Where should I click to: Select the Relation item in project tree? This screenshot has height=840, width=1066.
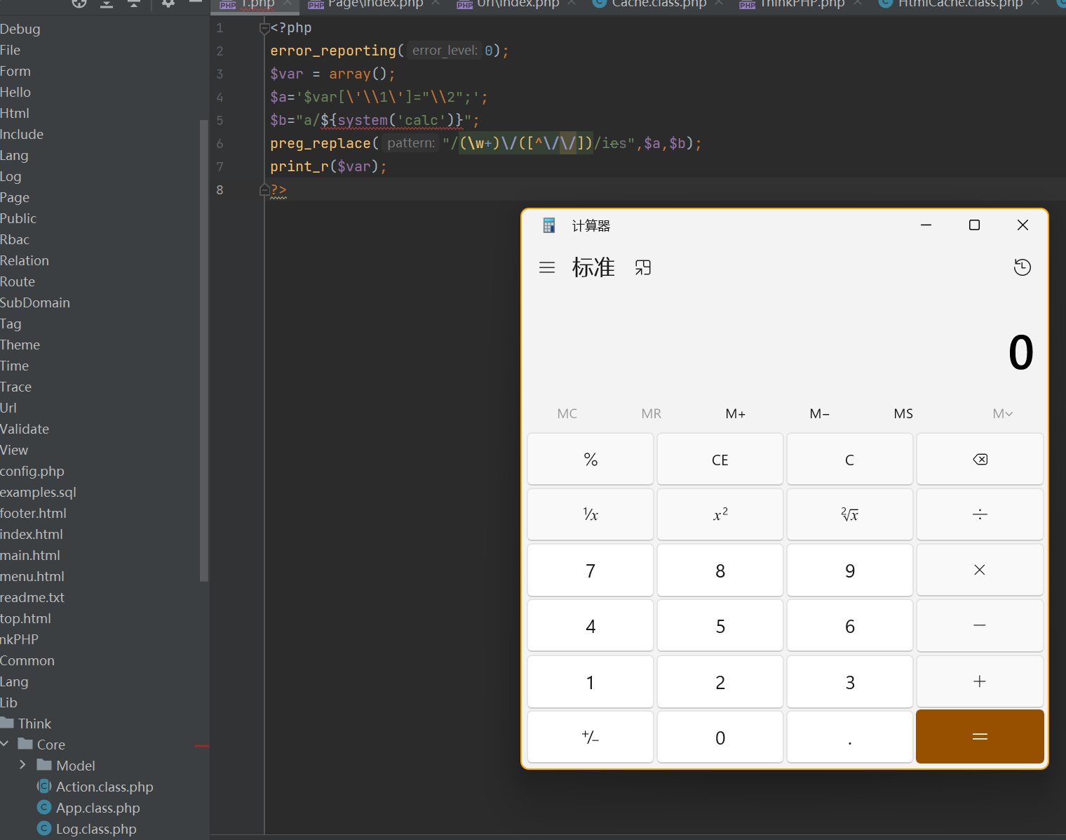pos(25,260)
